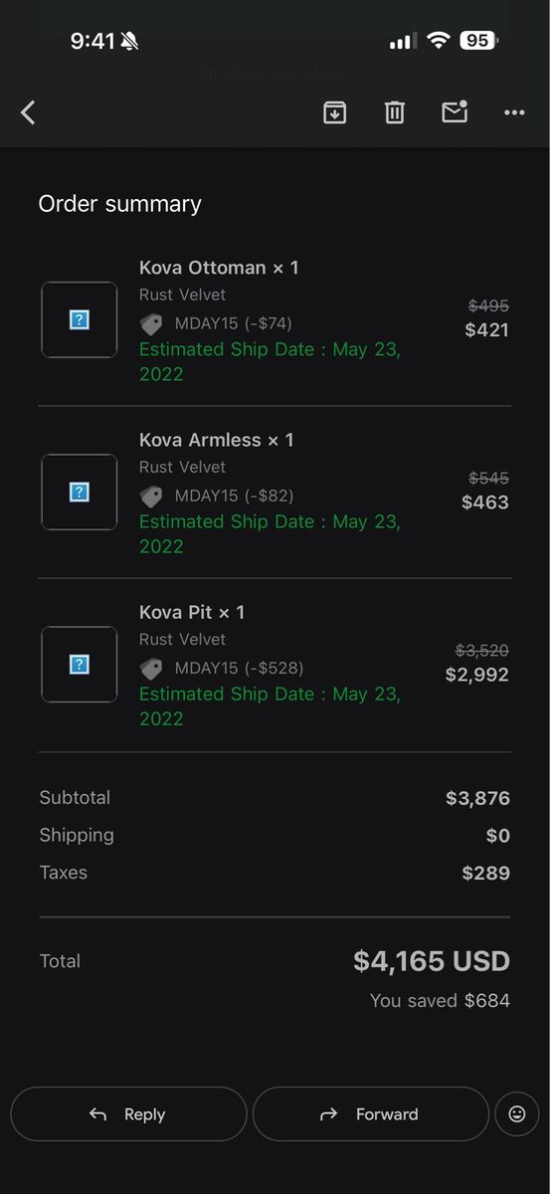This screenshot has width=550, height=1194.
Task: Open the three-dot more options menu
Action: click(514, 112)
